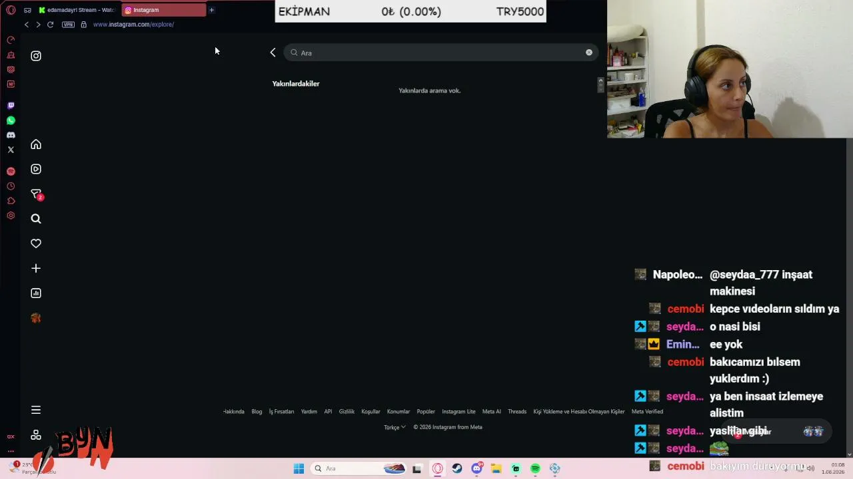853x479 pixels.
Task: Open the Opera menu logo
Action: pyautogui.click(x=11, y=10)
